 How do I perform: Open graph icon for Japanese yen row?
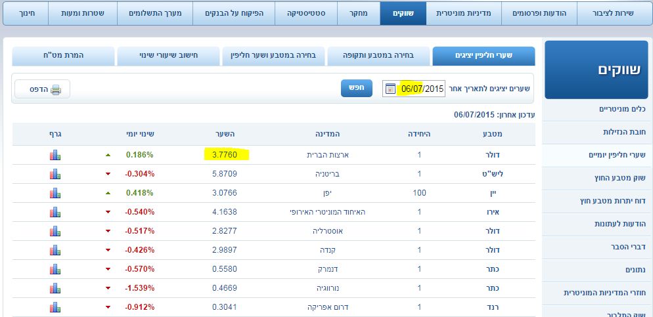coord(55,193)
